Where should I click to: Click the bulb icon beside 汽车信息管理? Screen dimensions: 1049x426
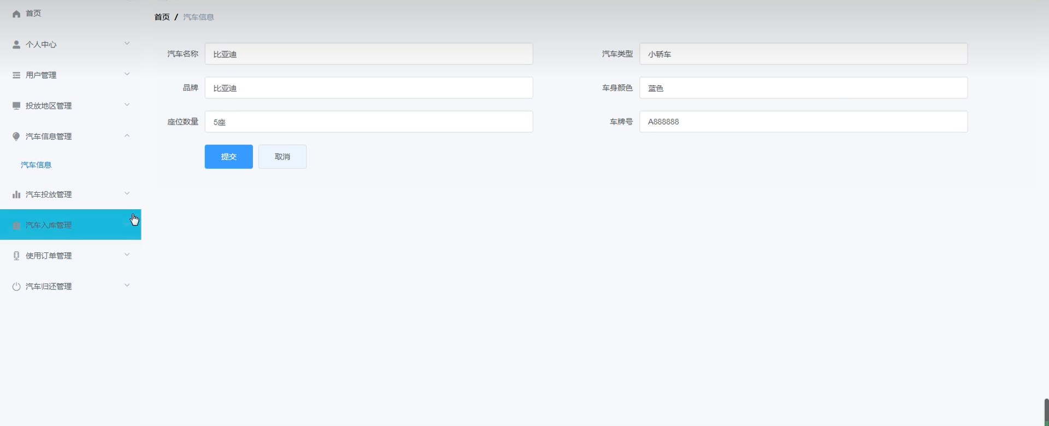(16, 136)
